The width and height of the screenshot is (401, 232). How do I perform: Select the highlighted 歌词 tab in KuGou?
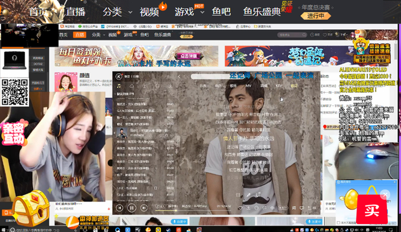294,86
